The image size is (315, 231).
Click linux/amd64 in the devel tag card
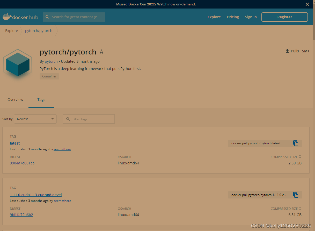(128, 215)
